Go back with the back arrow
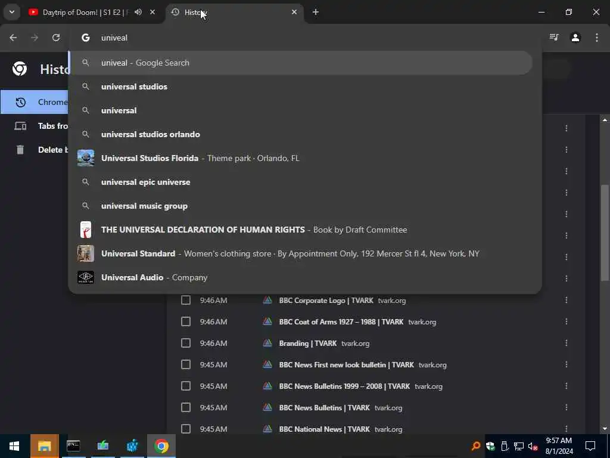Viewport: 610px width, 458px height. click(13, 38)
